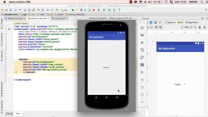
Task: Open the Tunisia spinner in the Preview
Action: [180, 84]
